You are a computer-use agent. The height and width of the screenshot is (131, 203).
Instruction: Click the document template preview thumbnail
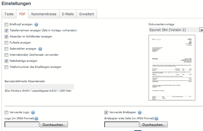point(172,68)
